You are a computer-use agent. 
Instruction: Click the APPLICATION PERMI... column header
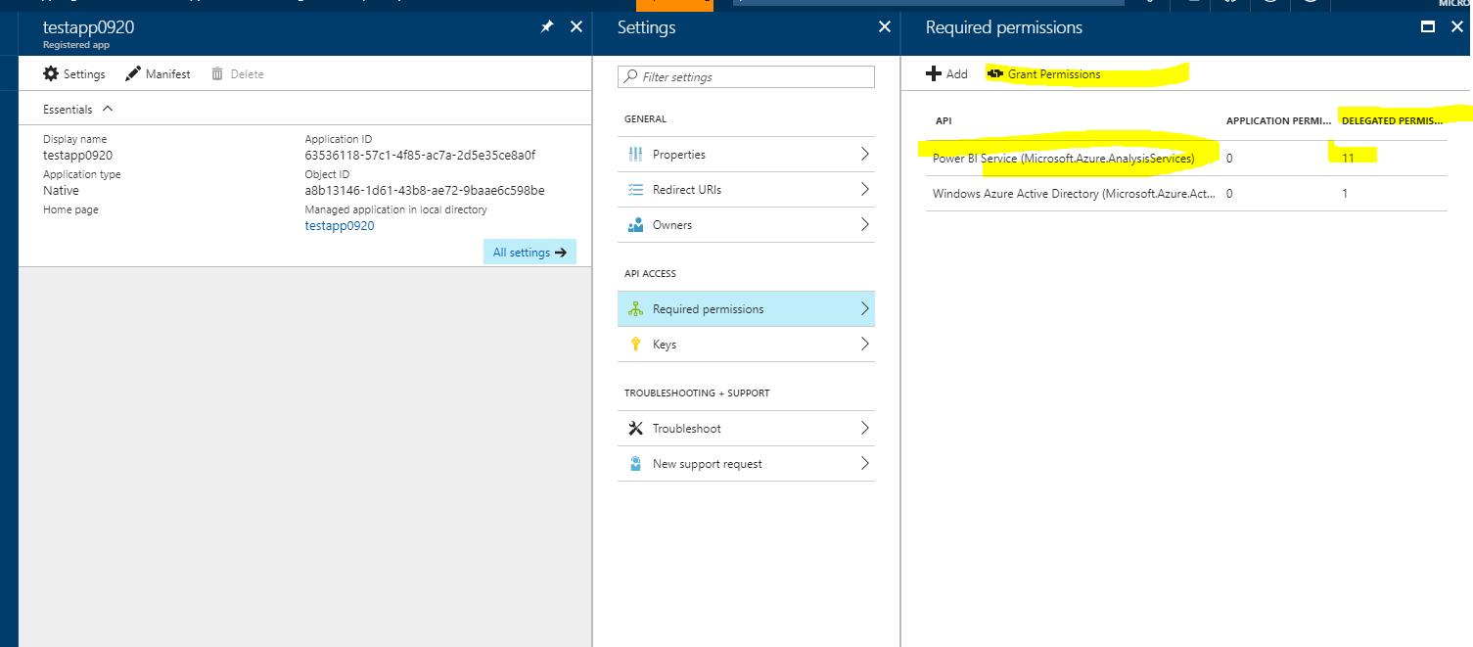click(1277, 120)
